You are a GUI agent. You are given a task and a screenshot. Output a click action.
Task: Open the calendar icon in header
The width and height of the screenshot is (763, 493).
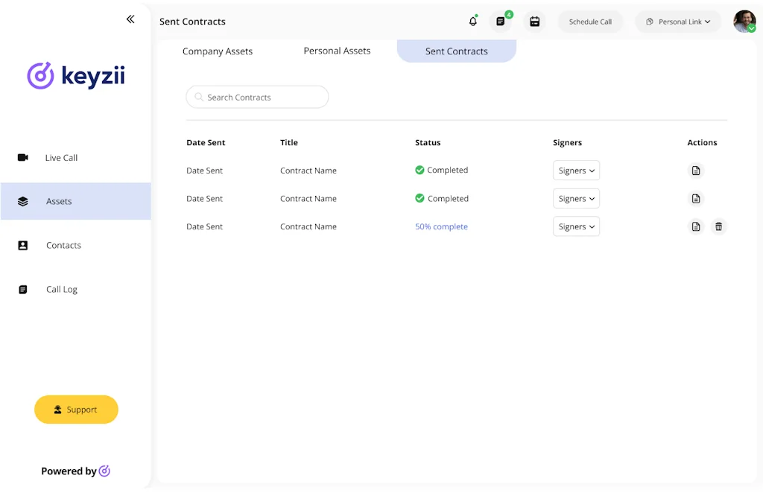[x=534, y=22]
